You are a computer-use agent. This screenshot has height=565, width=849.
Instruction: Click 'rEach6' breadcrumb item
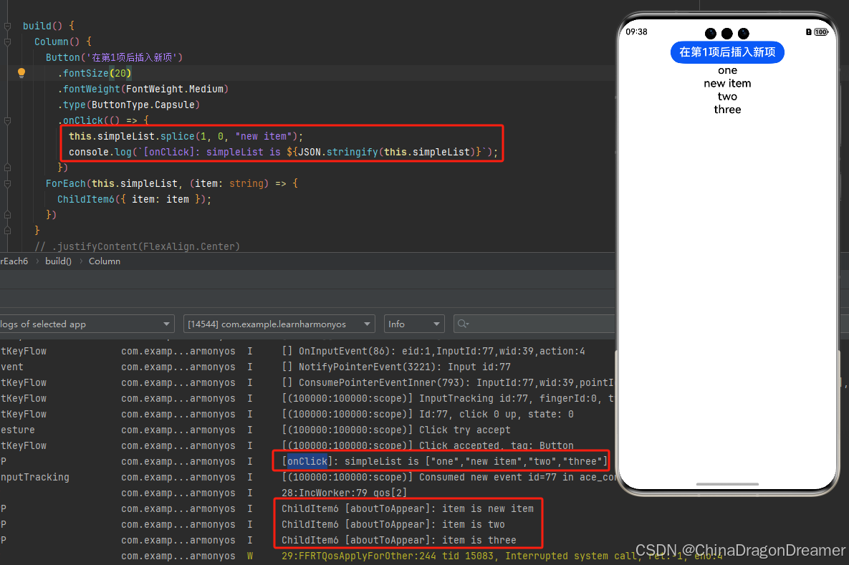click(14, 261)
